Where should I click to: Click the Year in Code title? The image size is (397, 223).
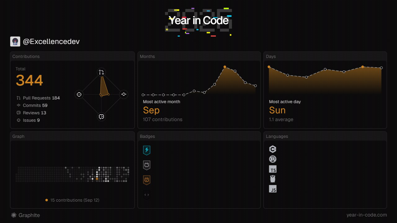(x=198, y=20)
